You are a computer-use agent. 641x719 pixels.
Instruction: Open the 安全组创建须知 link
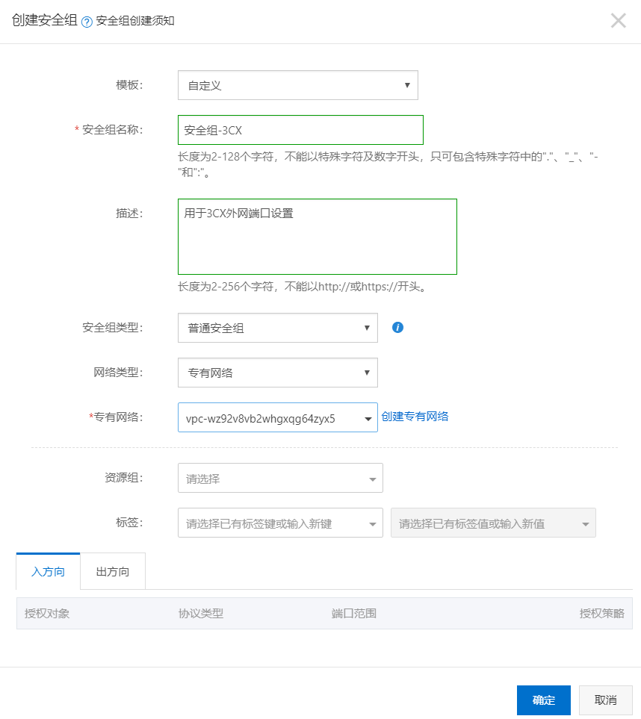pyautogui.click(x=135, y=21)
